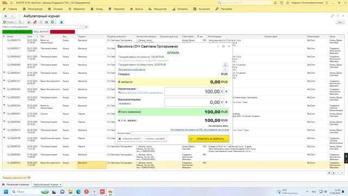The height and width of the screenshot is (196, 348).
Task: Click the 'not selected' link under non-cash label
Action: (125, 103)
